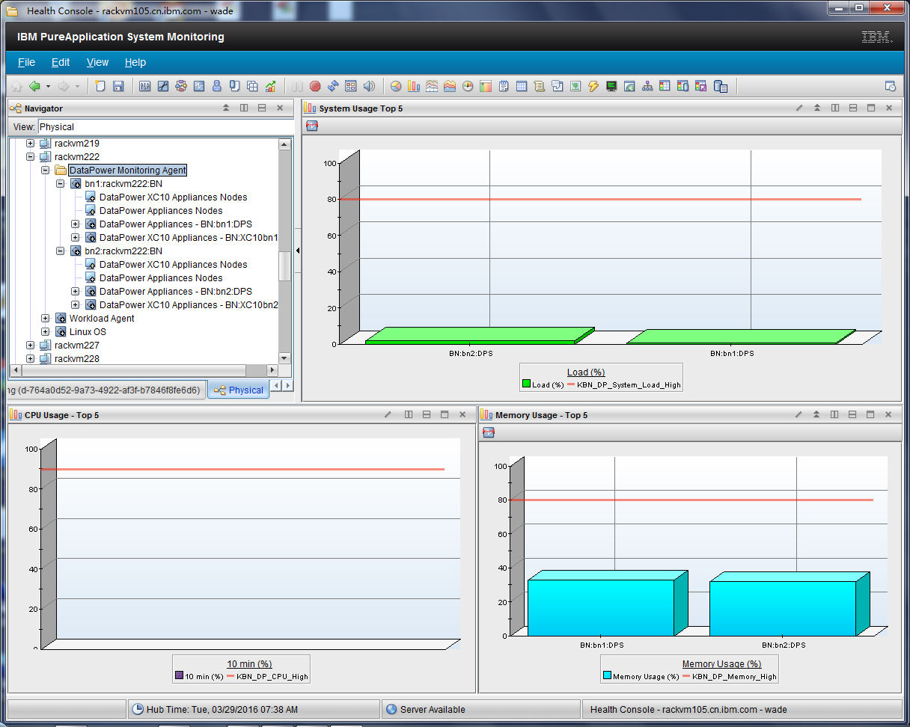Click the Load (%) legend title link

586,372
